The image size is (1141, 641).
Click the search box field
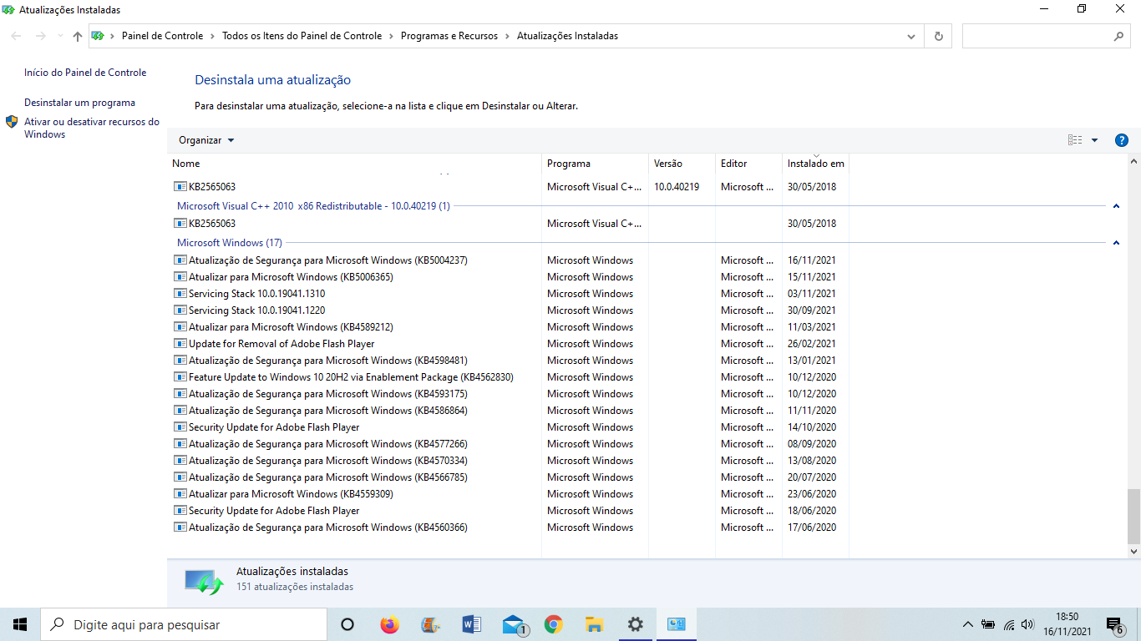pos(1047,36)
